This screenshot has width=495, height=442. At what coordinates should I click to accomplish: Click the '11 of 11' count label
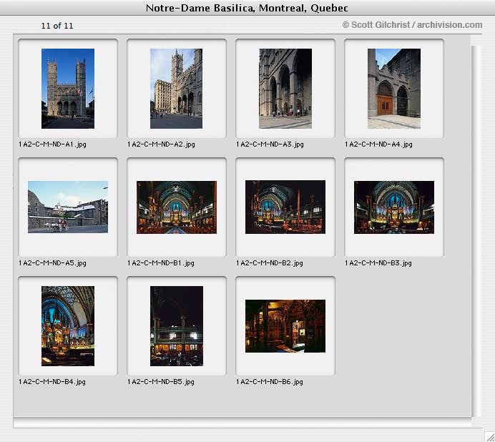click(57, 26)
